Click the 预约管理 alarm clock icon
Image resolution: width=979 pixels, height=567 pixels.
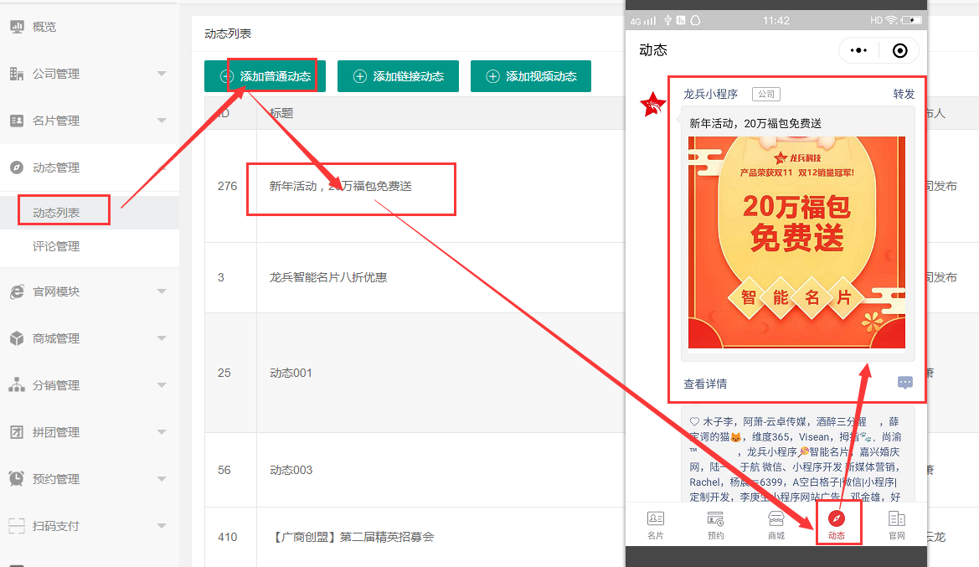(17, 479)
